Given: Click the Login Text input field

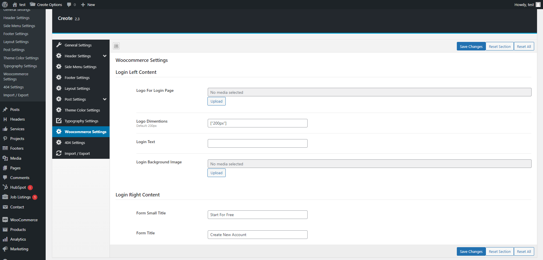Looking at the screenshot, I should [257, 143].
